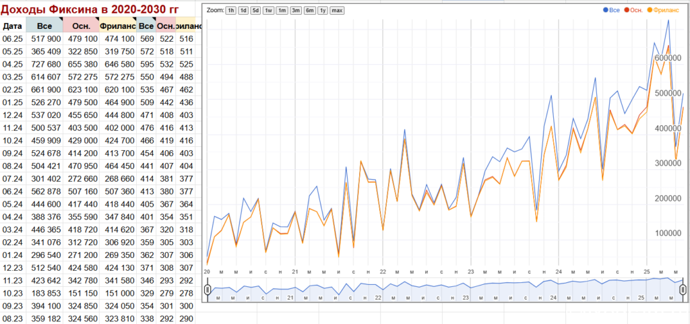Viewport: 690px width, 324px height.
Task: Switch zoom to 1m range
Action: (x=282, y=10)
